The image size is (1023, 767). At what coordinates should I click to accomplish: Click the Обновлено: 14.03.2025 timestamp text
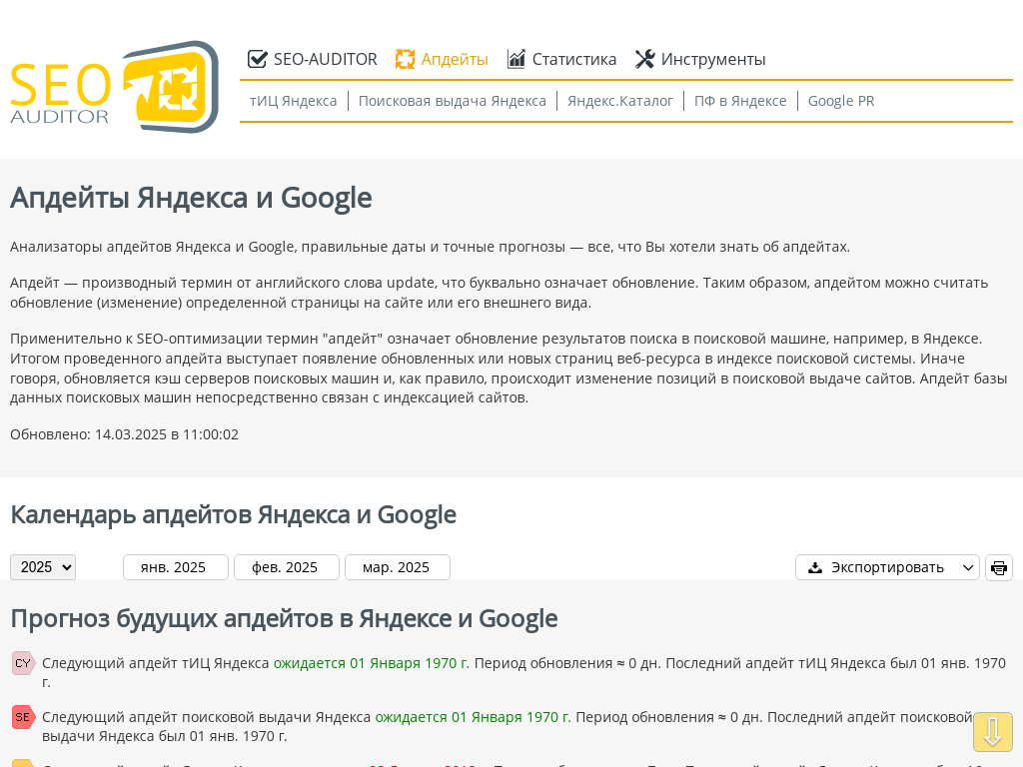[x=124, y=434]
